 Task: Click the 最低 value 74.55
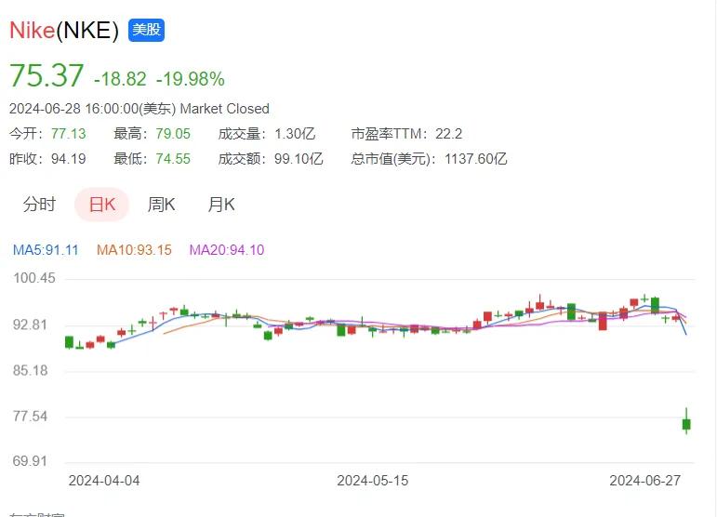(x=173, y=159)
